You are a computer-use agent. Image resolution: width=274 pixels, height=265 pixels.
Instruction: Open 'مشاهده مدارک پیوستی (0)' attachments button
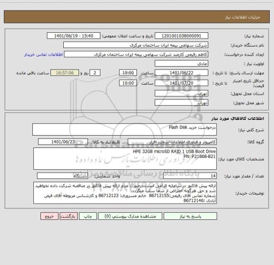(x=130, y=216)
